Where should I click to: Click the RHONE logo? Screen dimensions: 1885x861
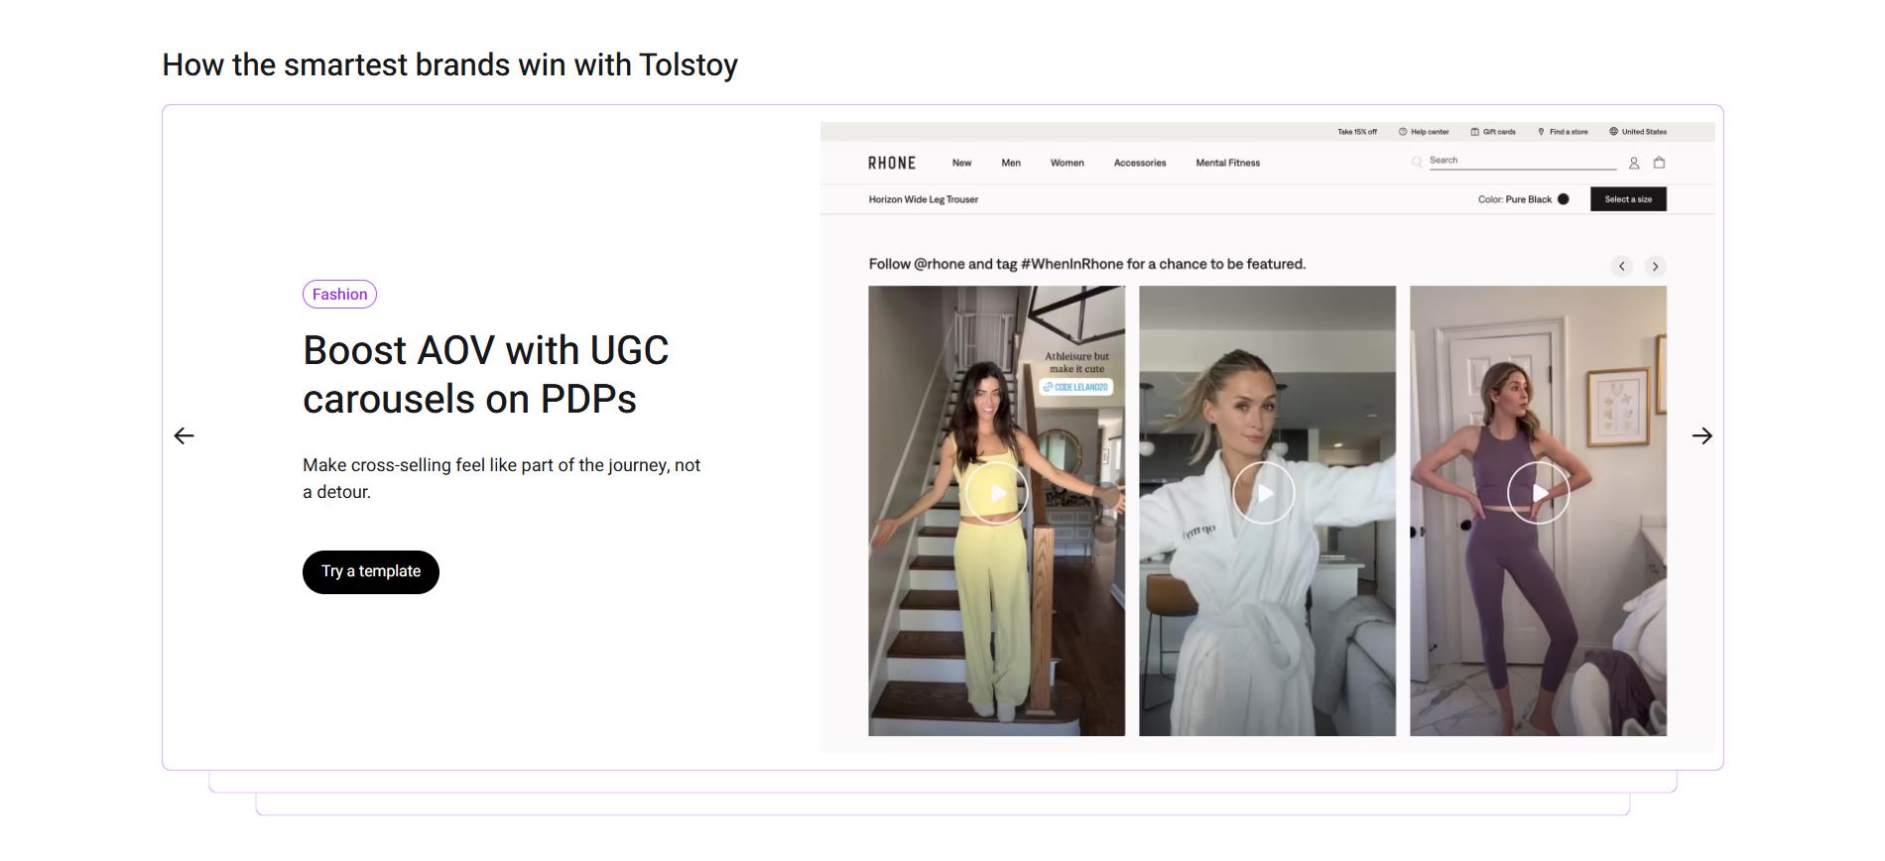[892, 163]
